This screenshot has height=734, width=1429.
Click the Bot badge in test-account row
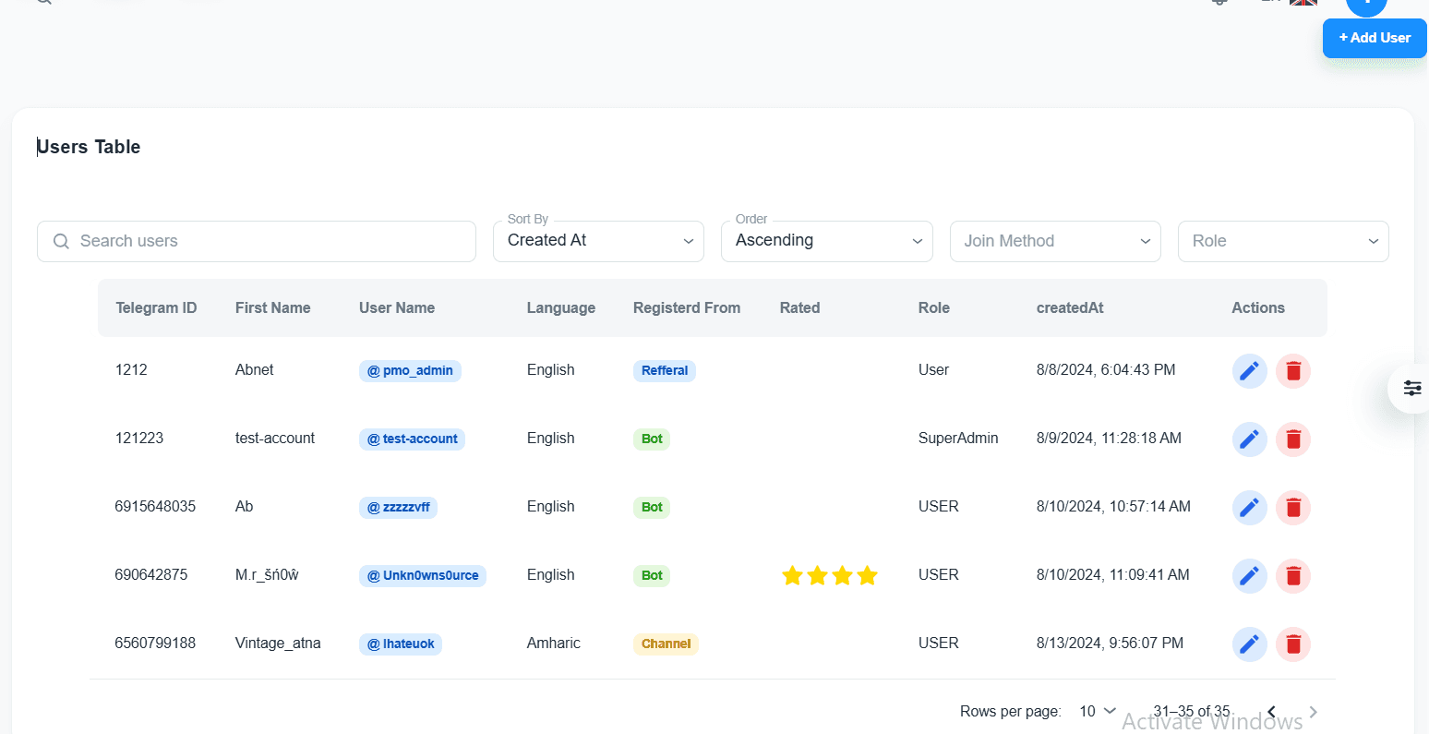[652, 439]
